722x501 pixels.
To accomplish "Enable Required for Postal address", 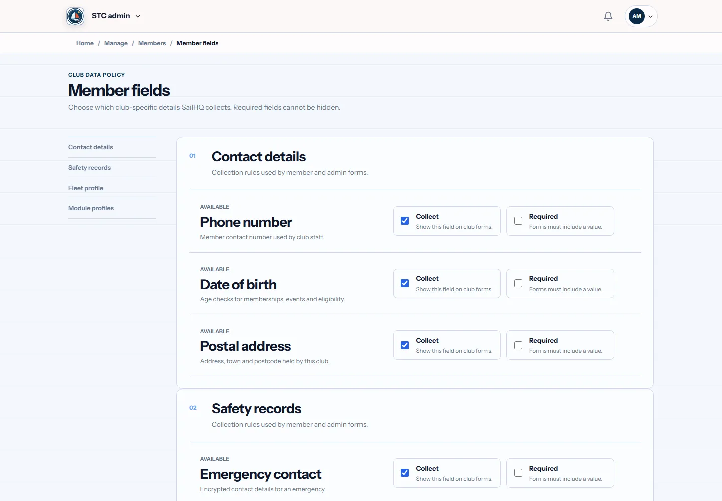I will (518, 345).
